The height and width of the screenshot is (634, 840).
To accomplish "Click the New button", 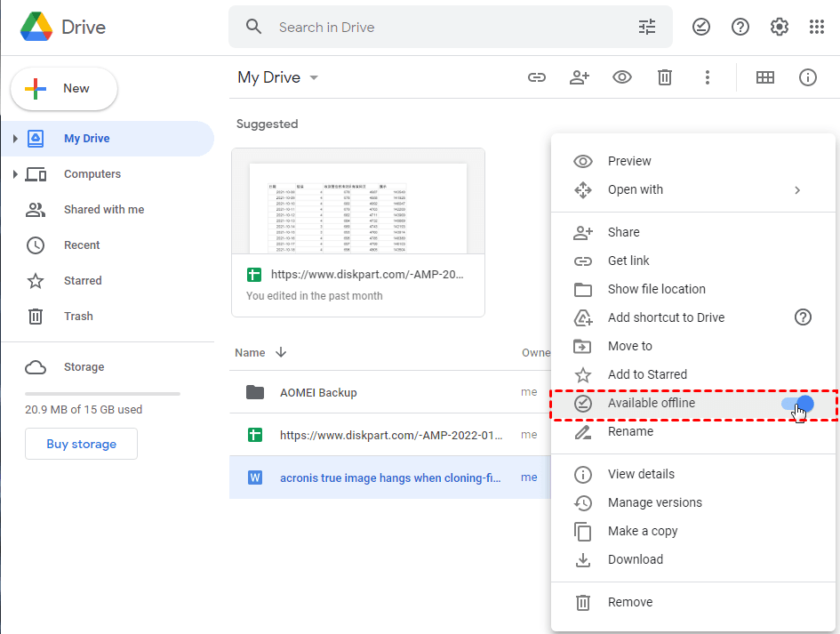I will [64, 89].
